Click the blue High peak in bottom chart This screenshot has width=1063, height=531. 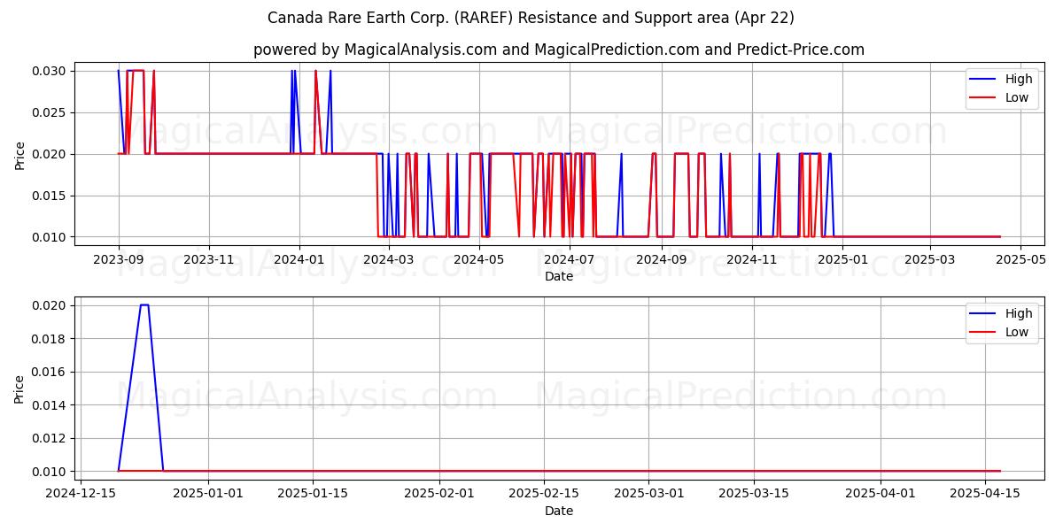pos(144,305)
